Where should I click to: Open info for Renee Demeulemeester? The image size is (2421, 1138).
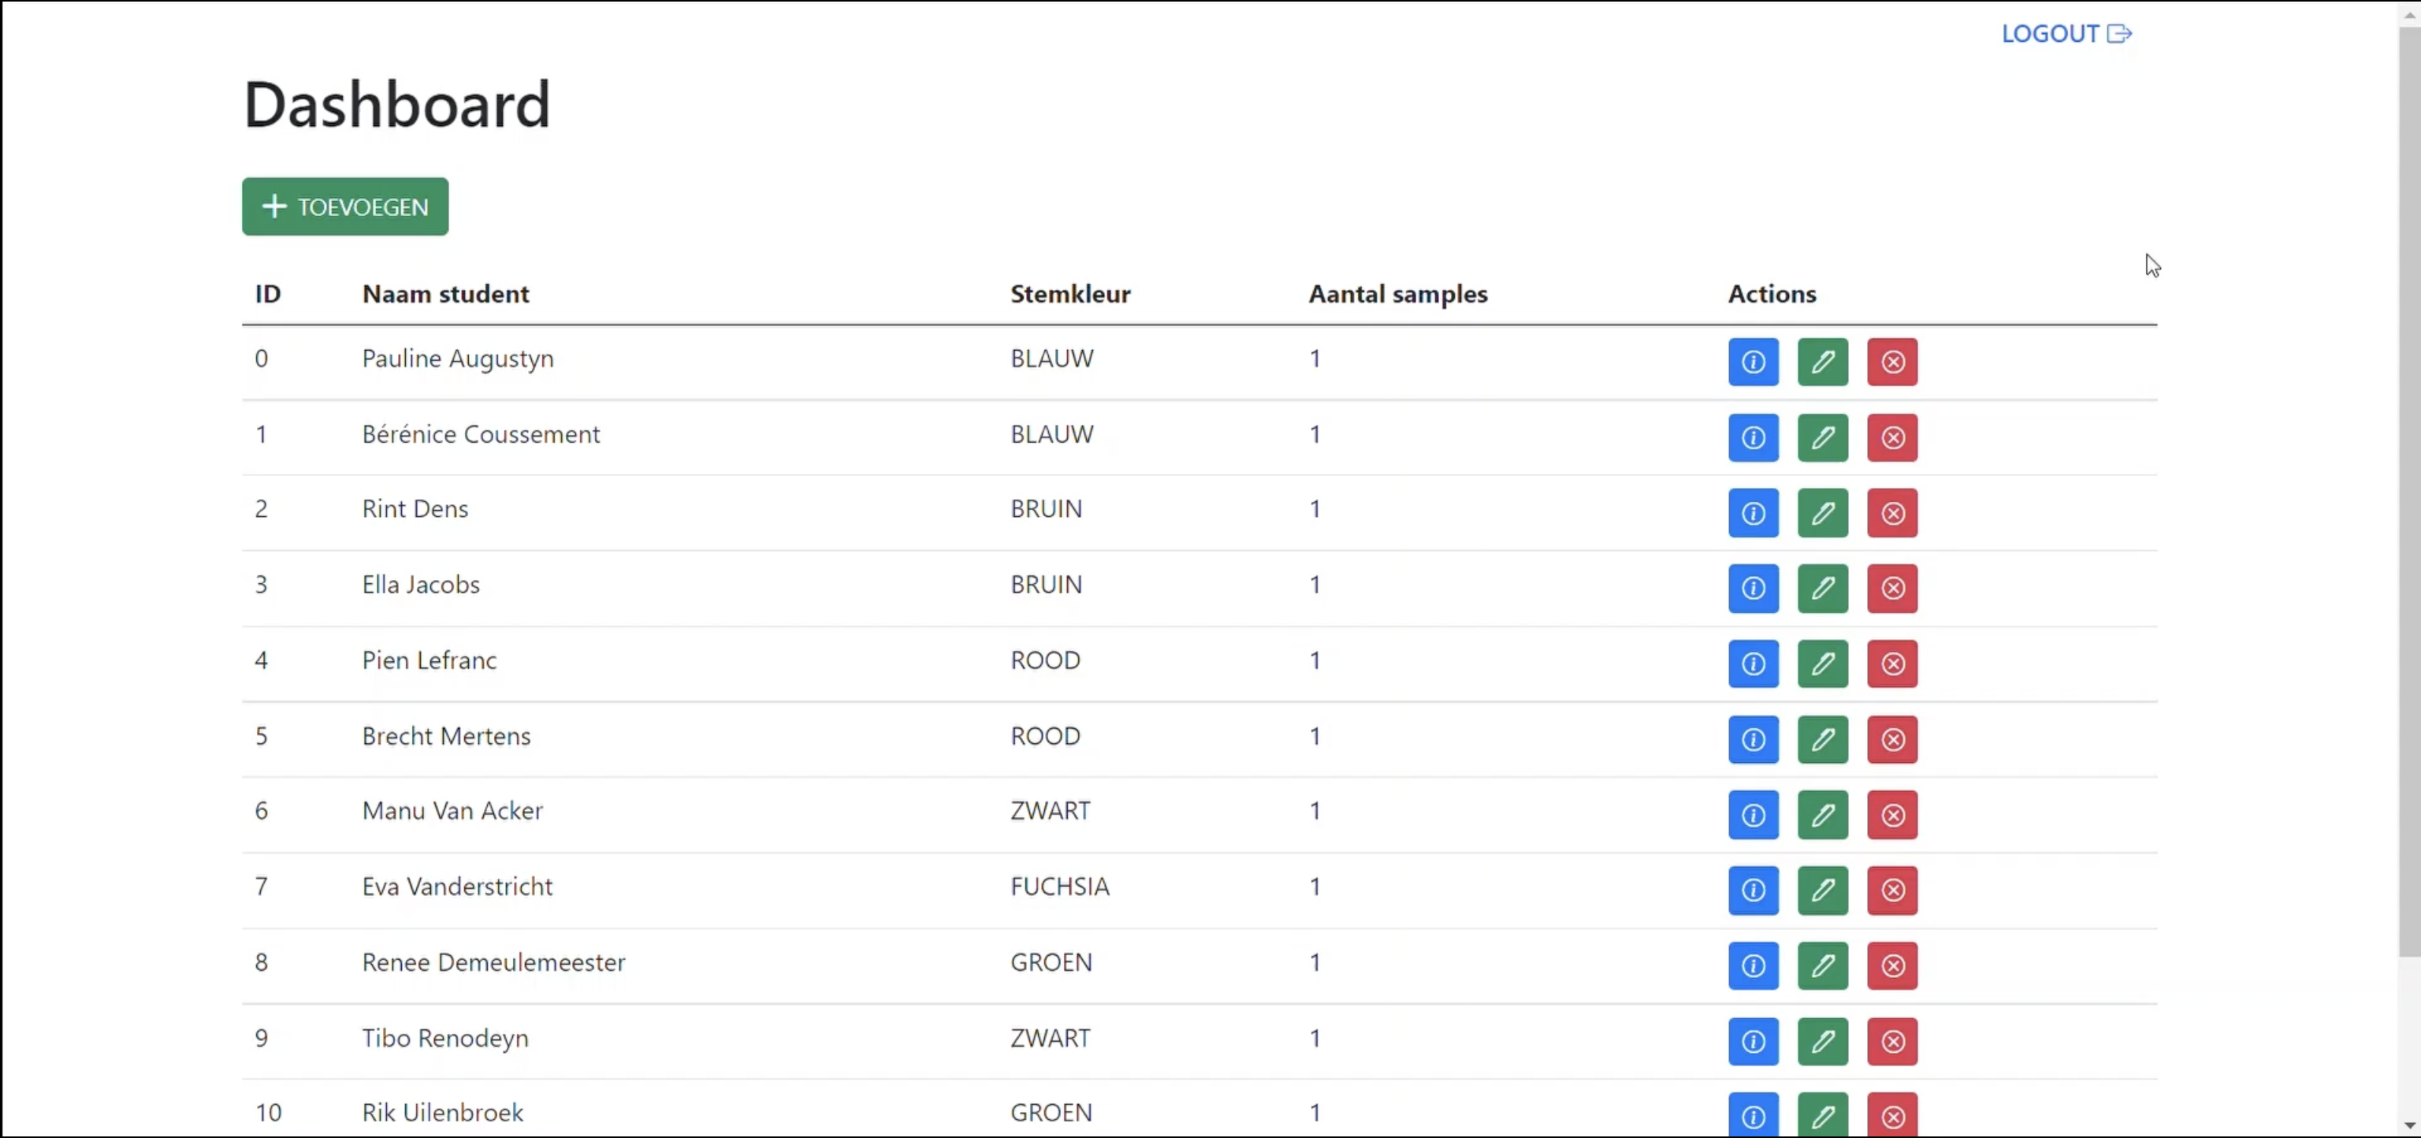[x=1753, y=966]
